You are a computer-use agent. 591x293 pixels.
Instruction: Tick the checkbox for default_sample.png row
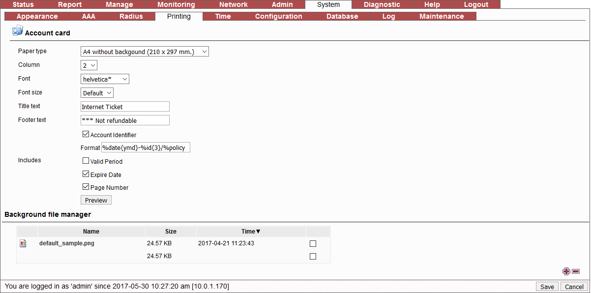(x=313, y=243)
